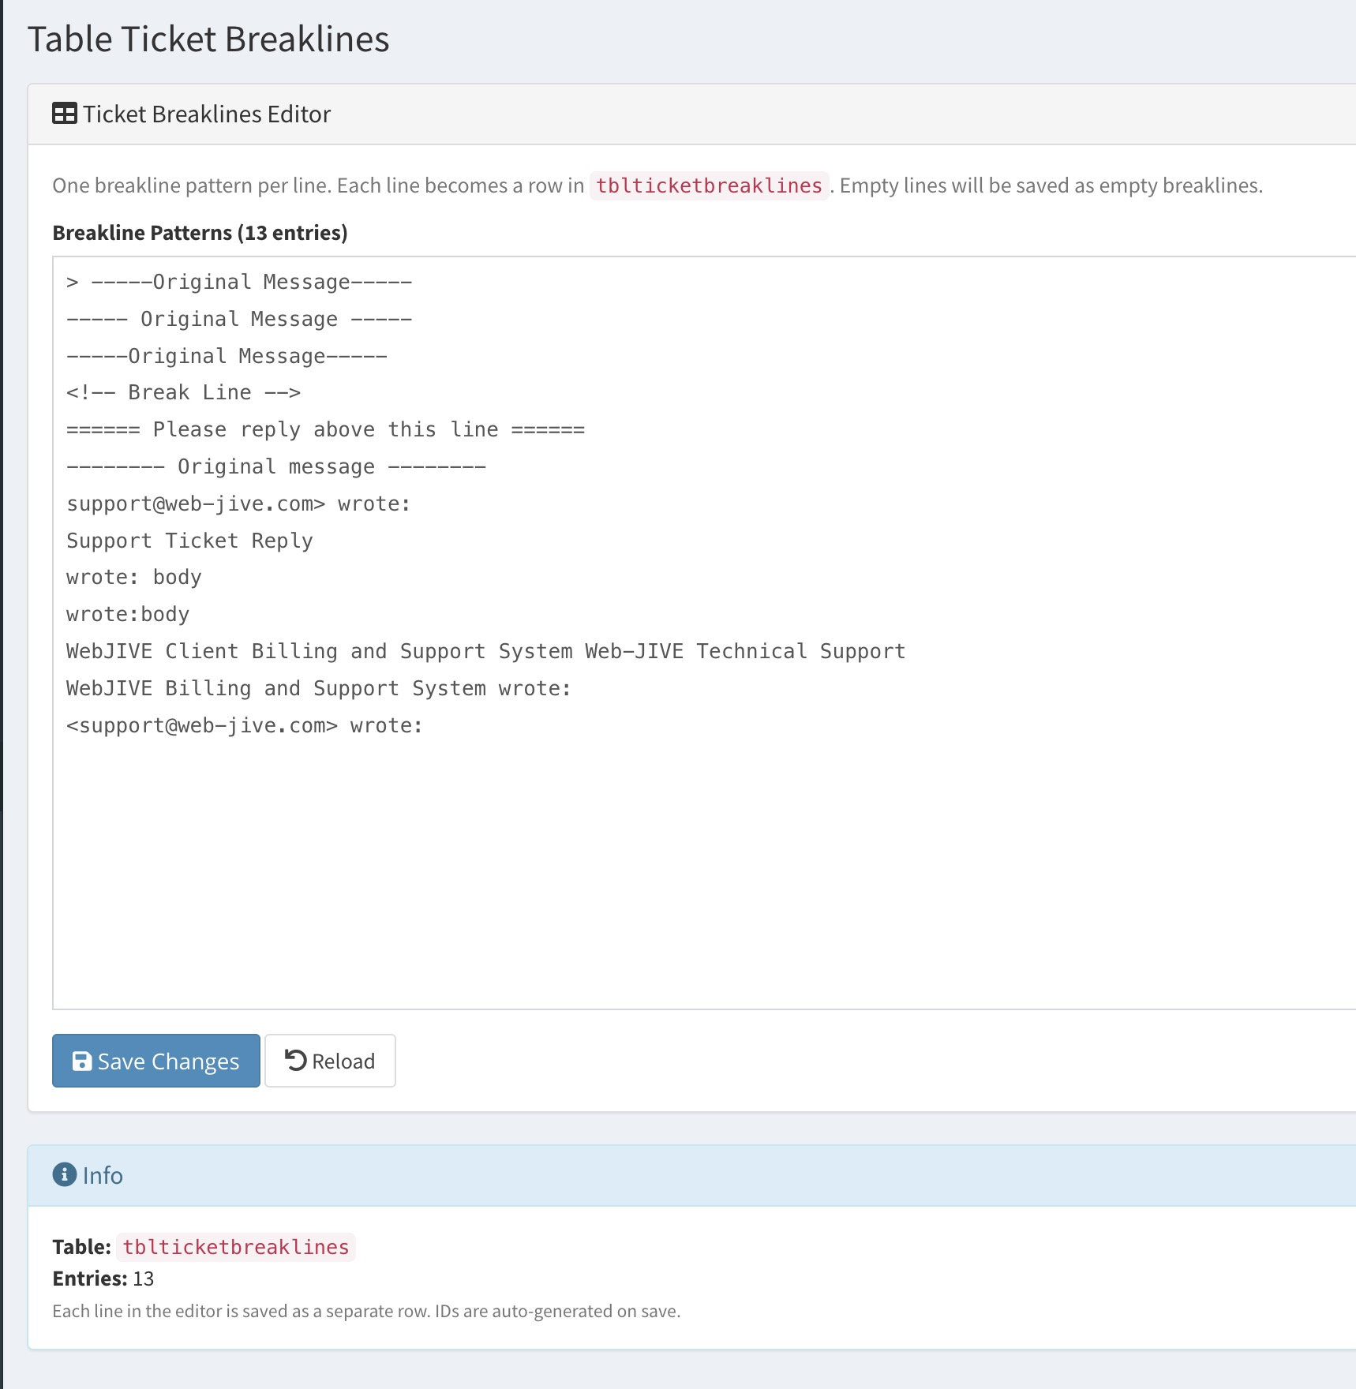Click the 'wrote:body' line without space
The image size is (1356, 1389).
click(x=128, y=614)
